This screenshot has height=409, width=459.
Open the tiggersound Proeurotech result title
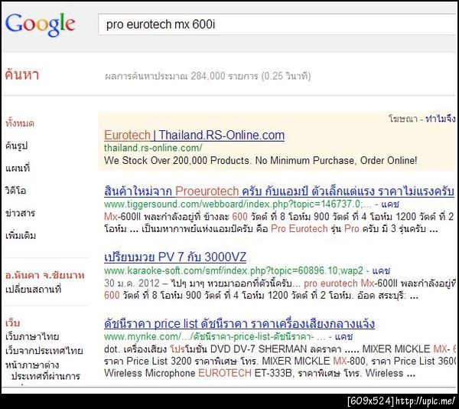point(279,191)
